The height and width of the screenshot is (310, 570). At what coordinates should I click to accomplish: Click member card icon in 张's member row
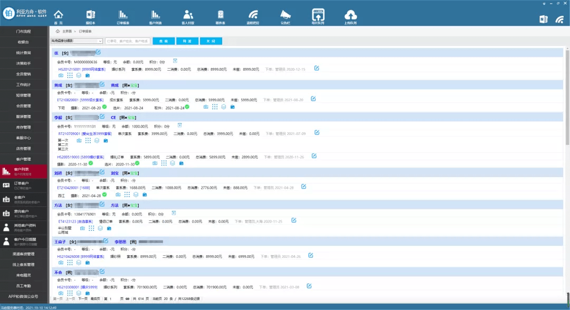pos(175,61)
